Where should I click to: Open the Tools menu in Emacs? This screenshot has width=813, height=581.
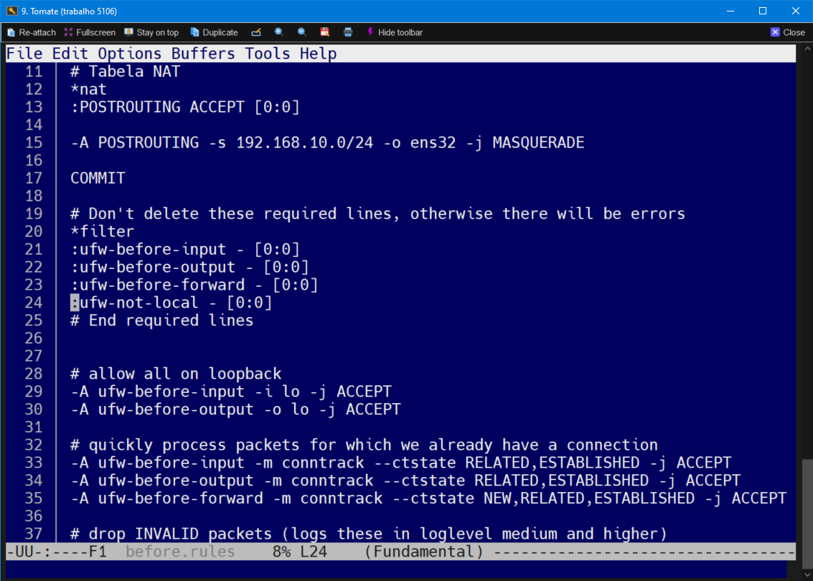pos(267,53)
